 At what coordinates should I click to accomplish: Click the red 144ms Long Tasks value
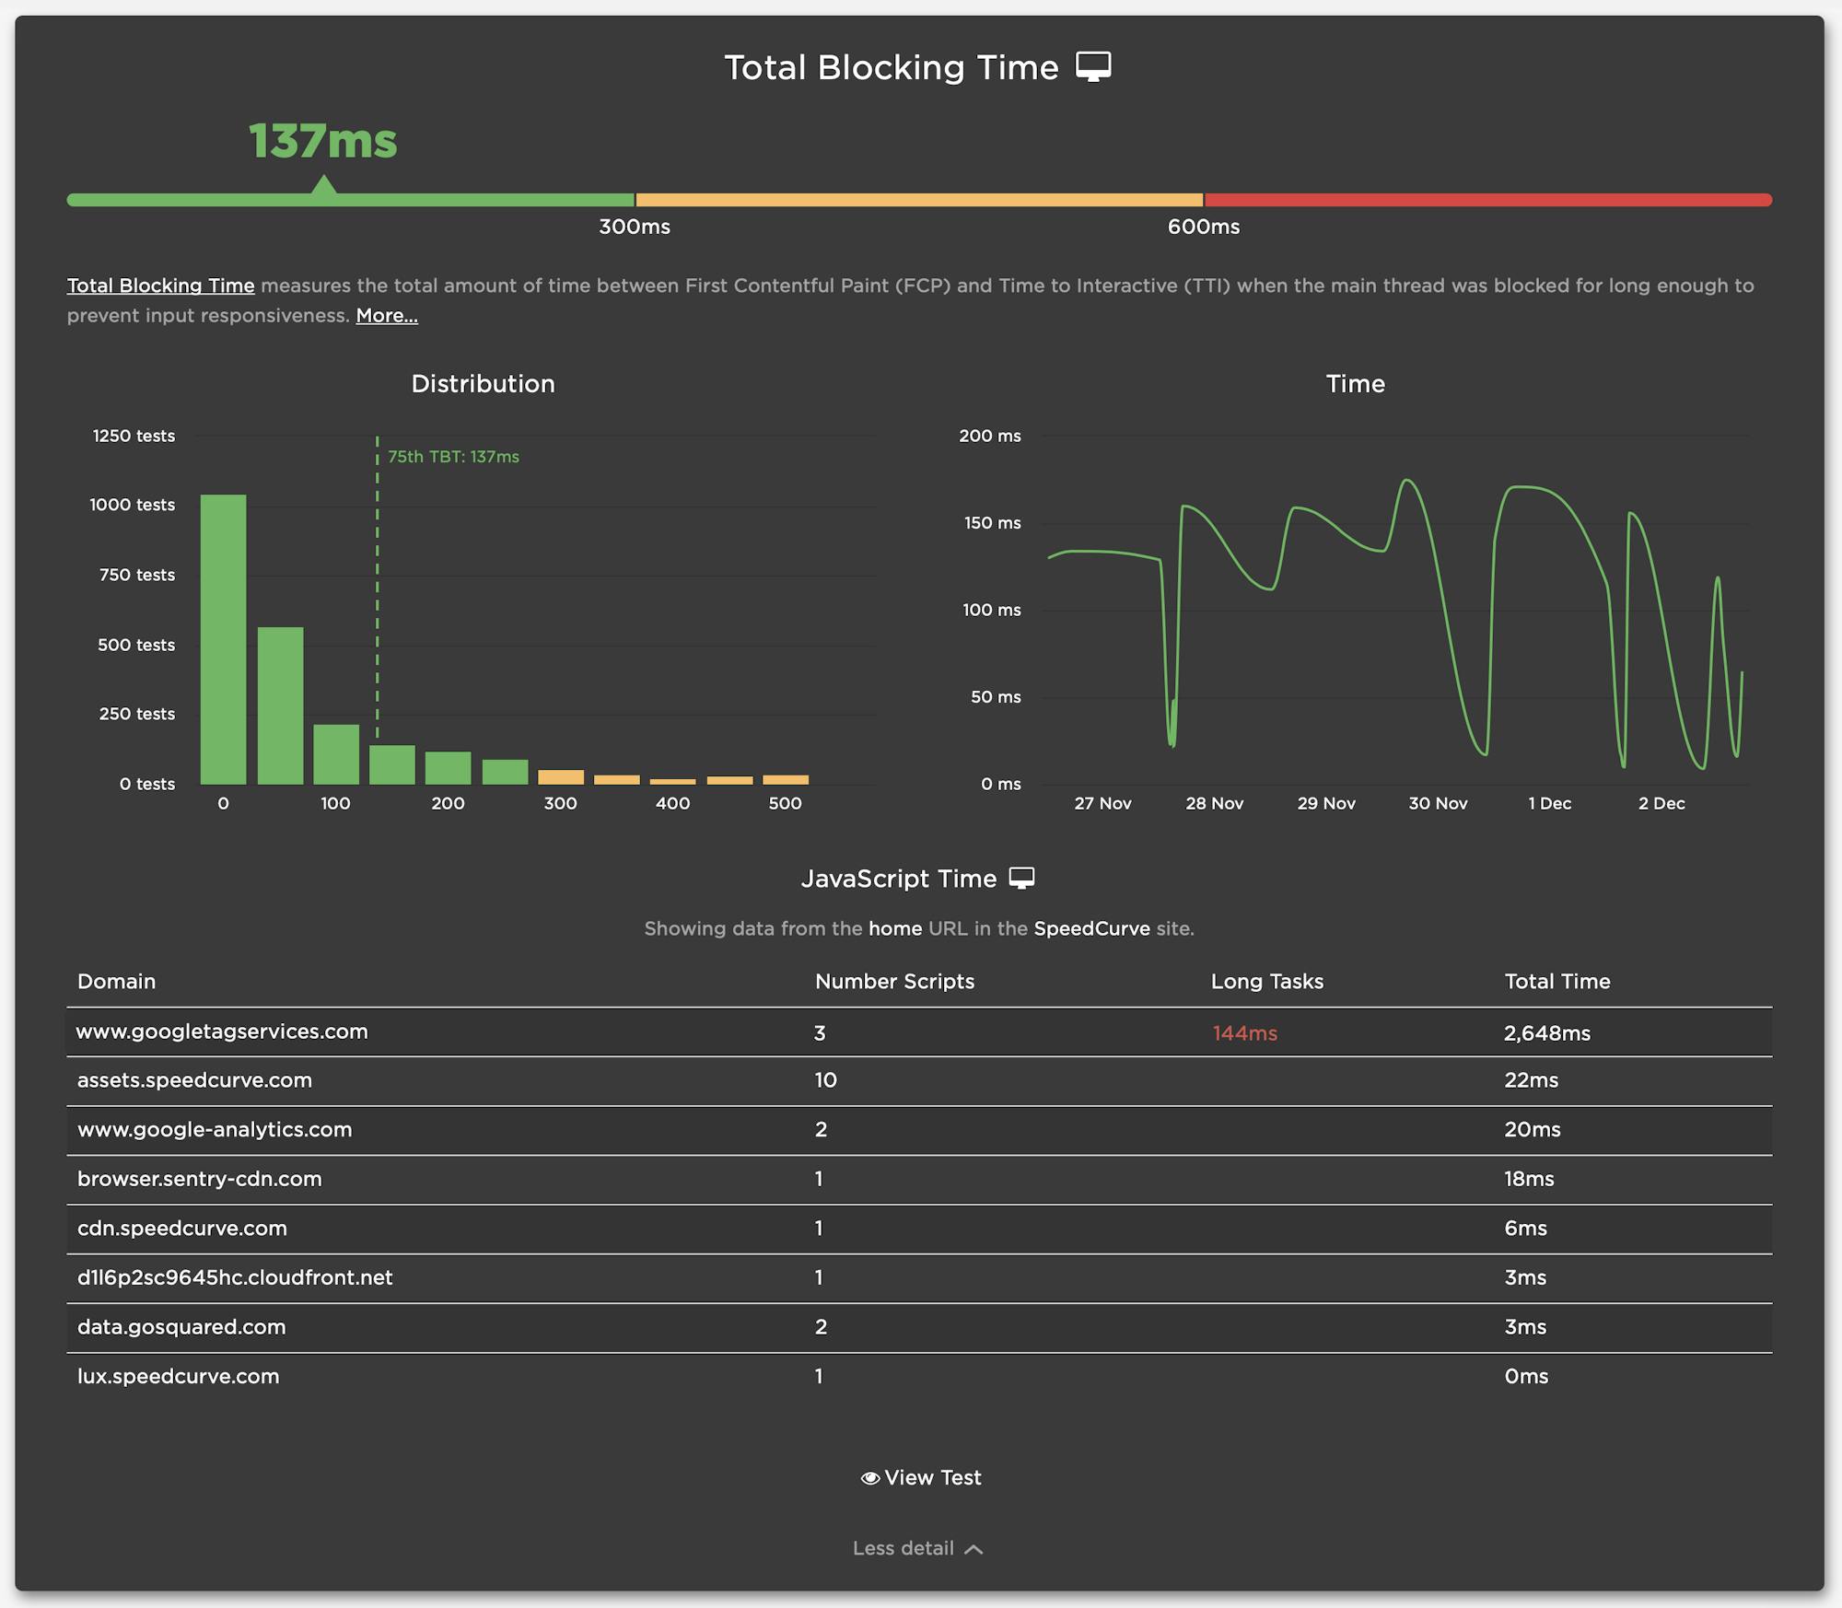click(1244, 1033)
